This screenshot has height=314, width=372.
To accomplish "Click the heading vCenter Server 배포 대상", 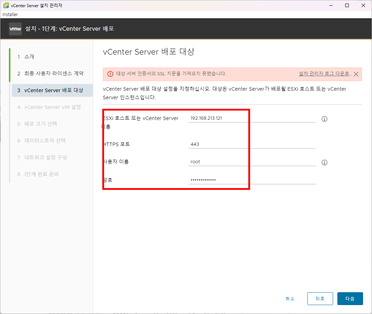I will pos(149,51).
